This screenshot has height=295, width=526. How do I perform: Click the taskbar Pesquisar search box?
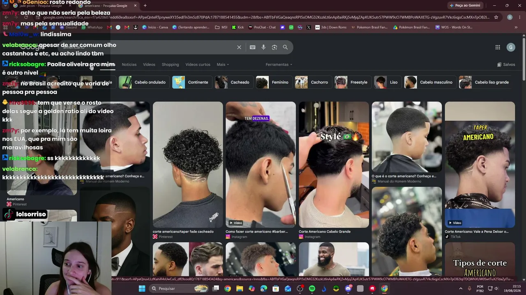point(180,288)
